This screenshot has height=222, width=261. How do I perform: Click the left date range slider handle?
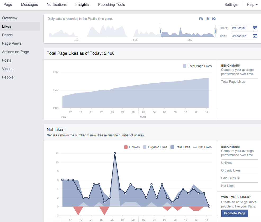click(161, 31)
